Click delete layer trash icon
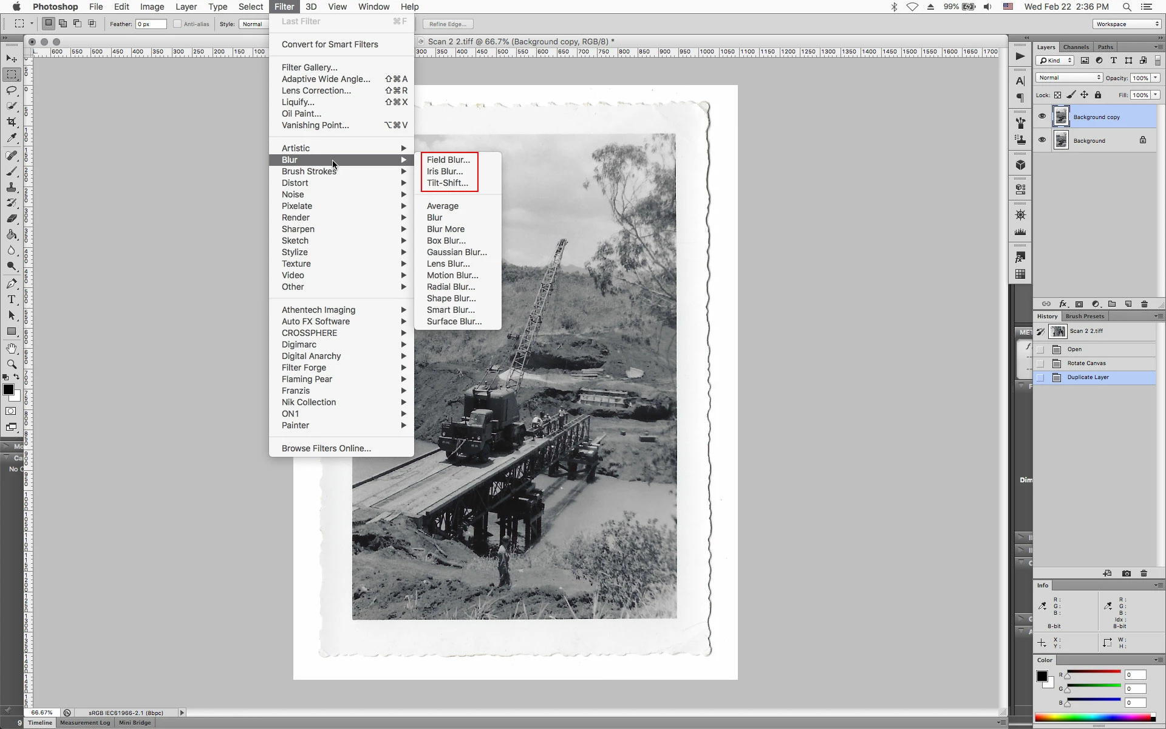This screenshot has width=1166, height=729. click(1145, 304)
